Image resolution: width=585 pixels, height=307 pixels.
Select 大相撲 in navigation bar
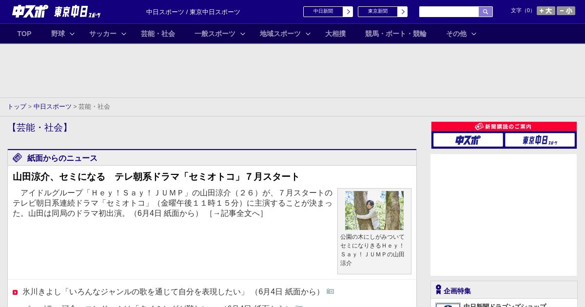click(335, 34)
